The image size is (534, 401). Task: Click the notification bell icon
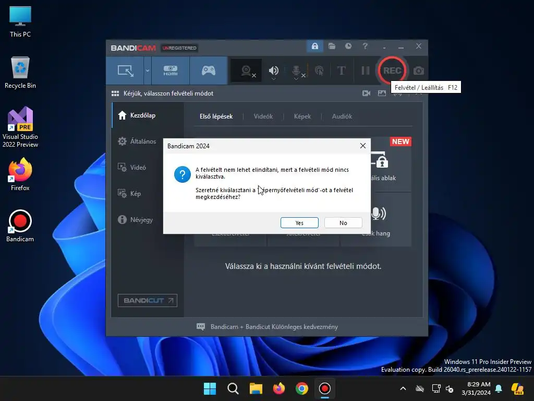coord(499,388)
